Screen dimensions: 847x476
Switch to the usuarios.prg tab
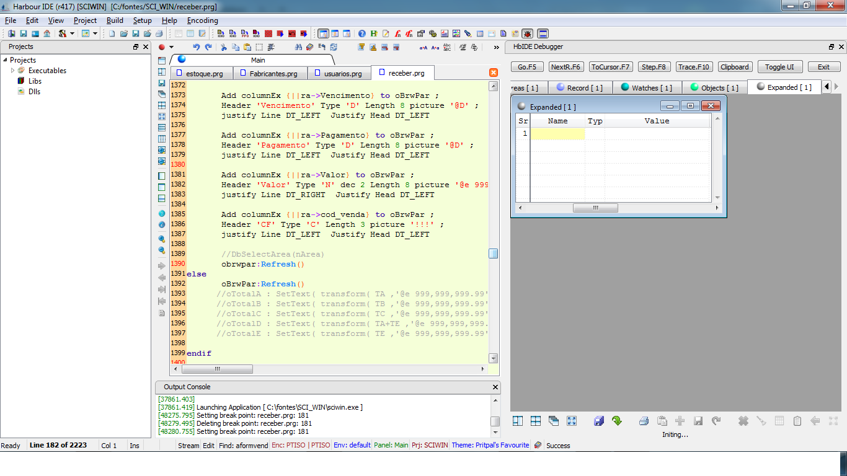click(342, 73)
